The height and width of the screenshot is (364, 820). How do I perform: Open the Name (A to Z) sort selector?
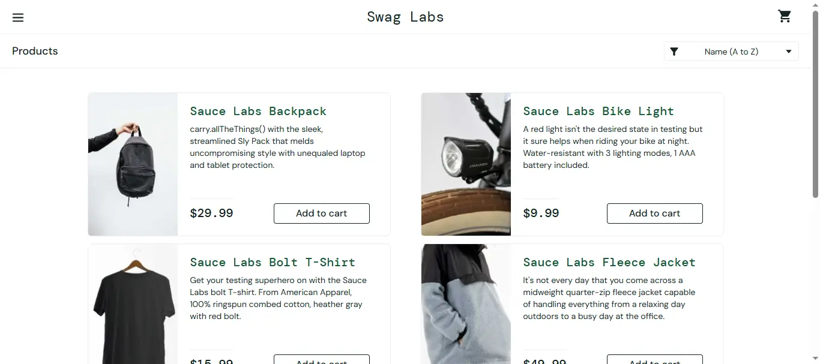pos(731,52)
